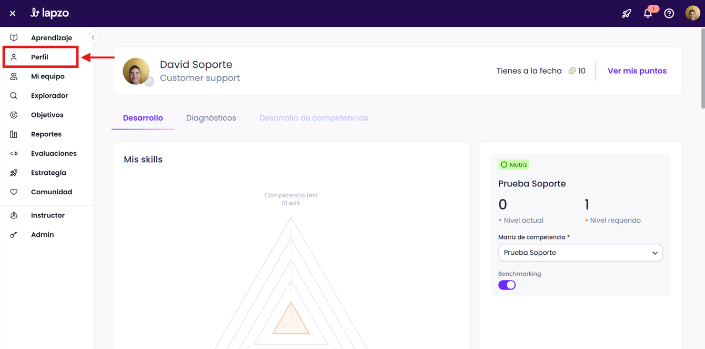
Task: Click the Admin key icon
Action: pyautogui.click(x=14, y=235)
